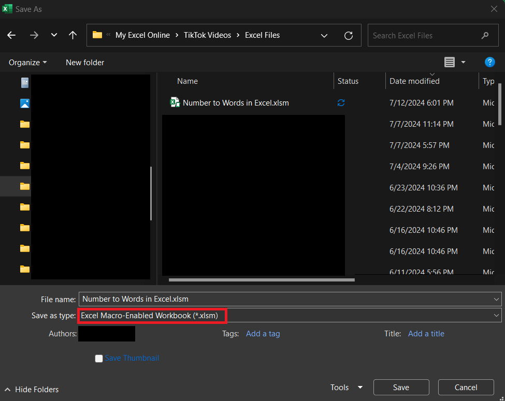The image size is (505, 401).
Task: Open the TikTok Videos breadcrumb
Action: coord(207,35)
